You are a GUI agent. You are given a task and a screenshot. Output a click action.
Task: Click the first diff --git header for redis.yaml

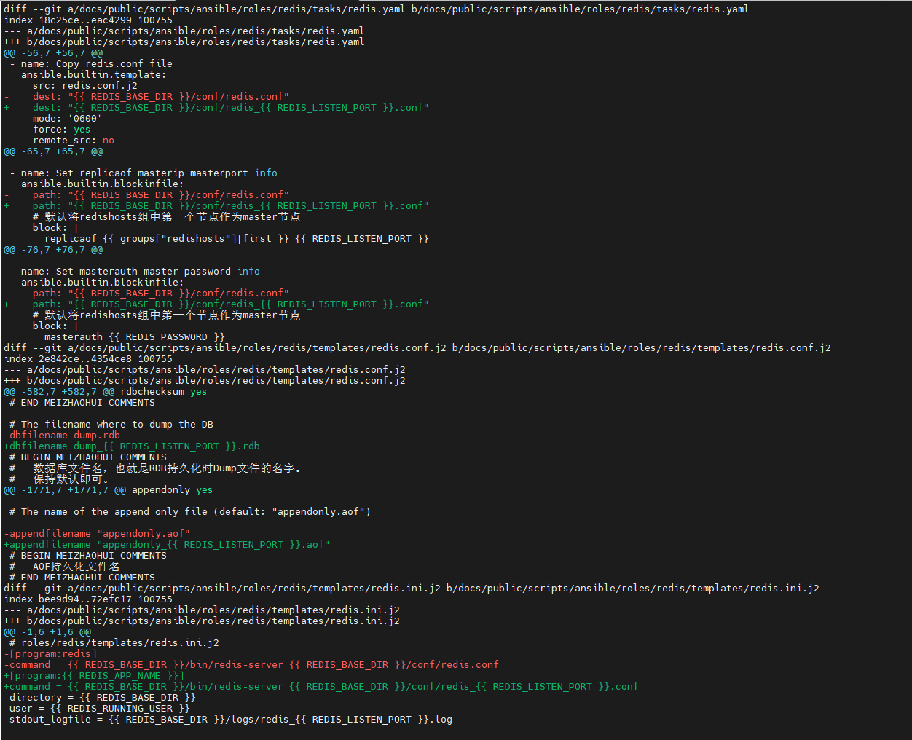click(x=377, y=9)
